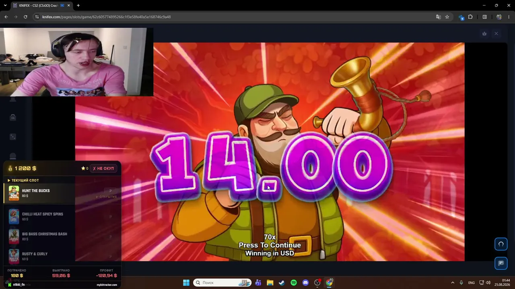
Task: Open the Translate page icon in address bar
Action: click(439, 17)
